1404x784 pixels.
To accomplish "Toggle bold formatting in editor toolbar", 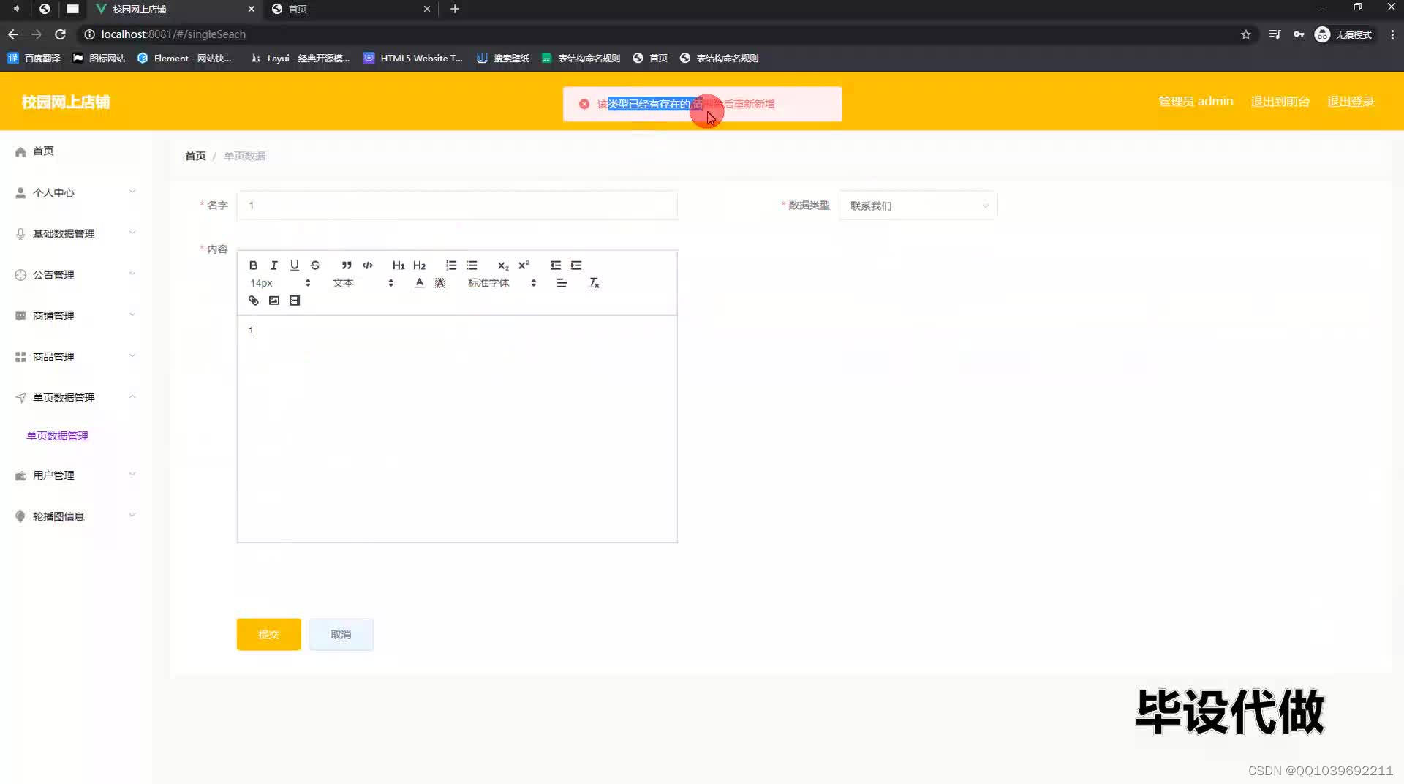I will click(253, 265).
